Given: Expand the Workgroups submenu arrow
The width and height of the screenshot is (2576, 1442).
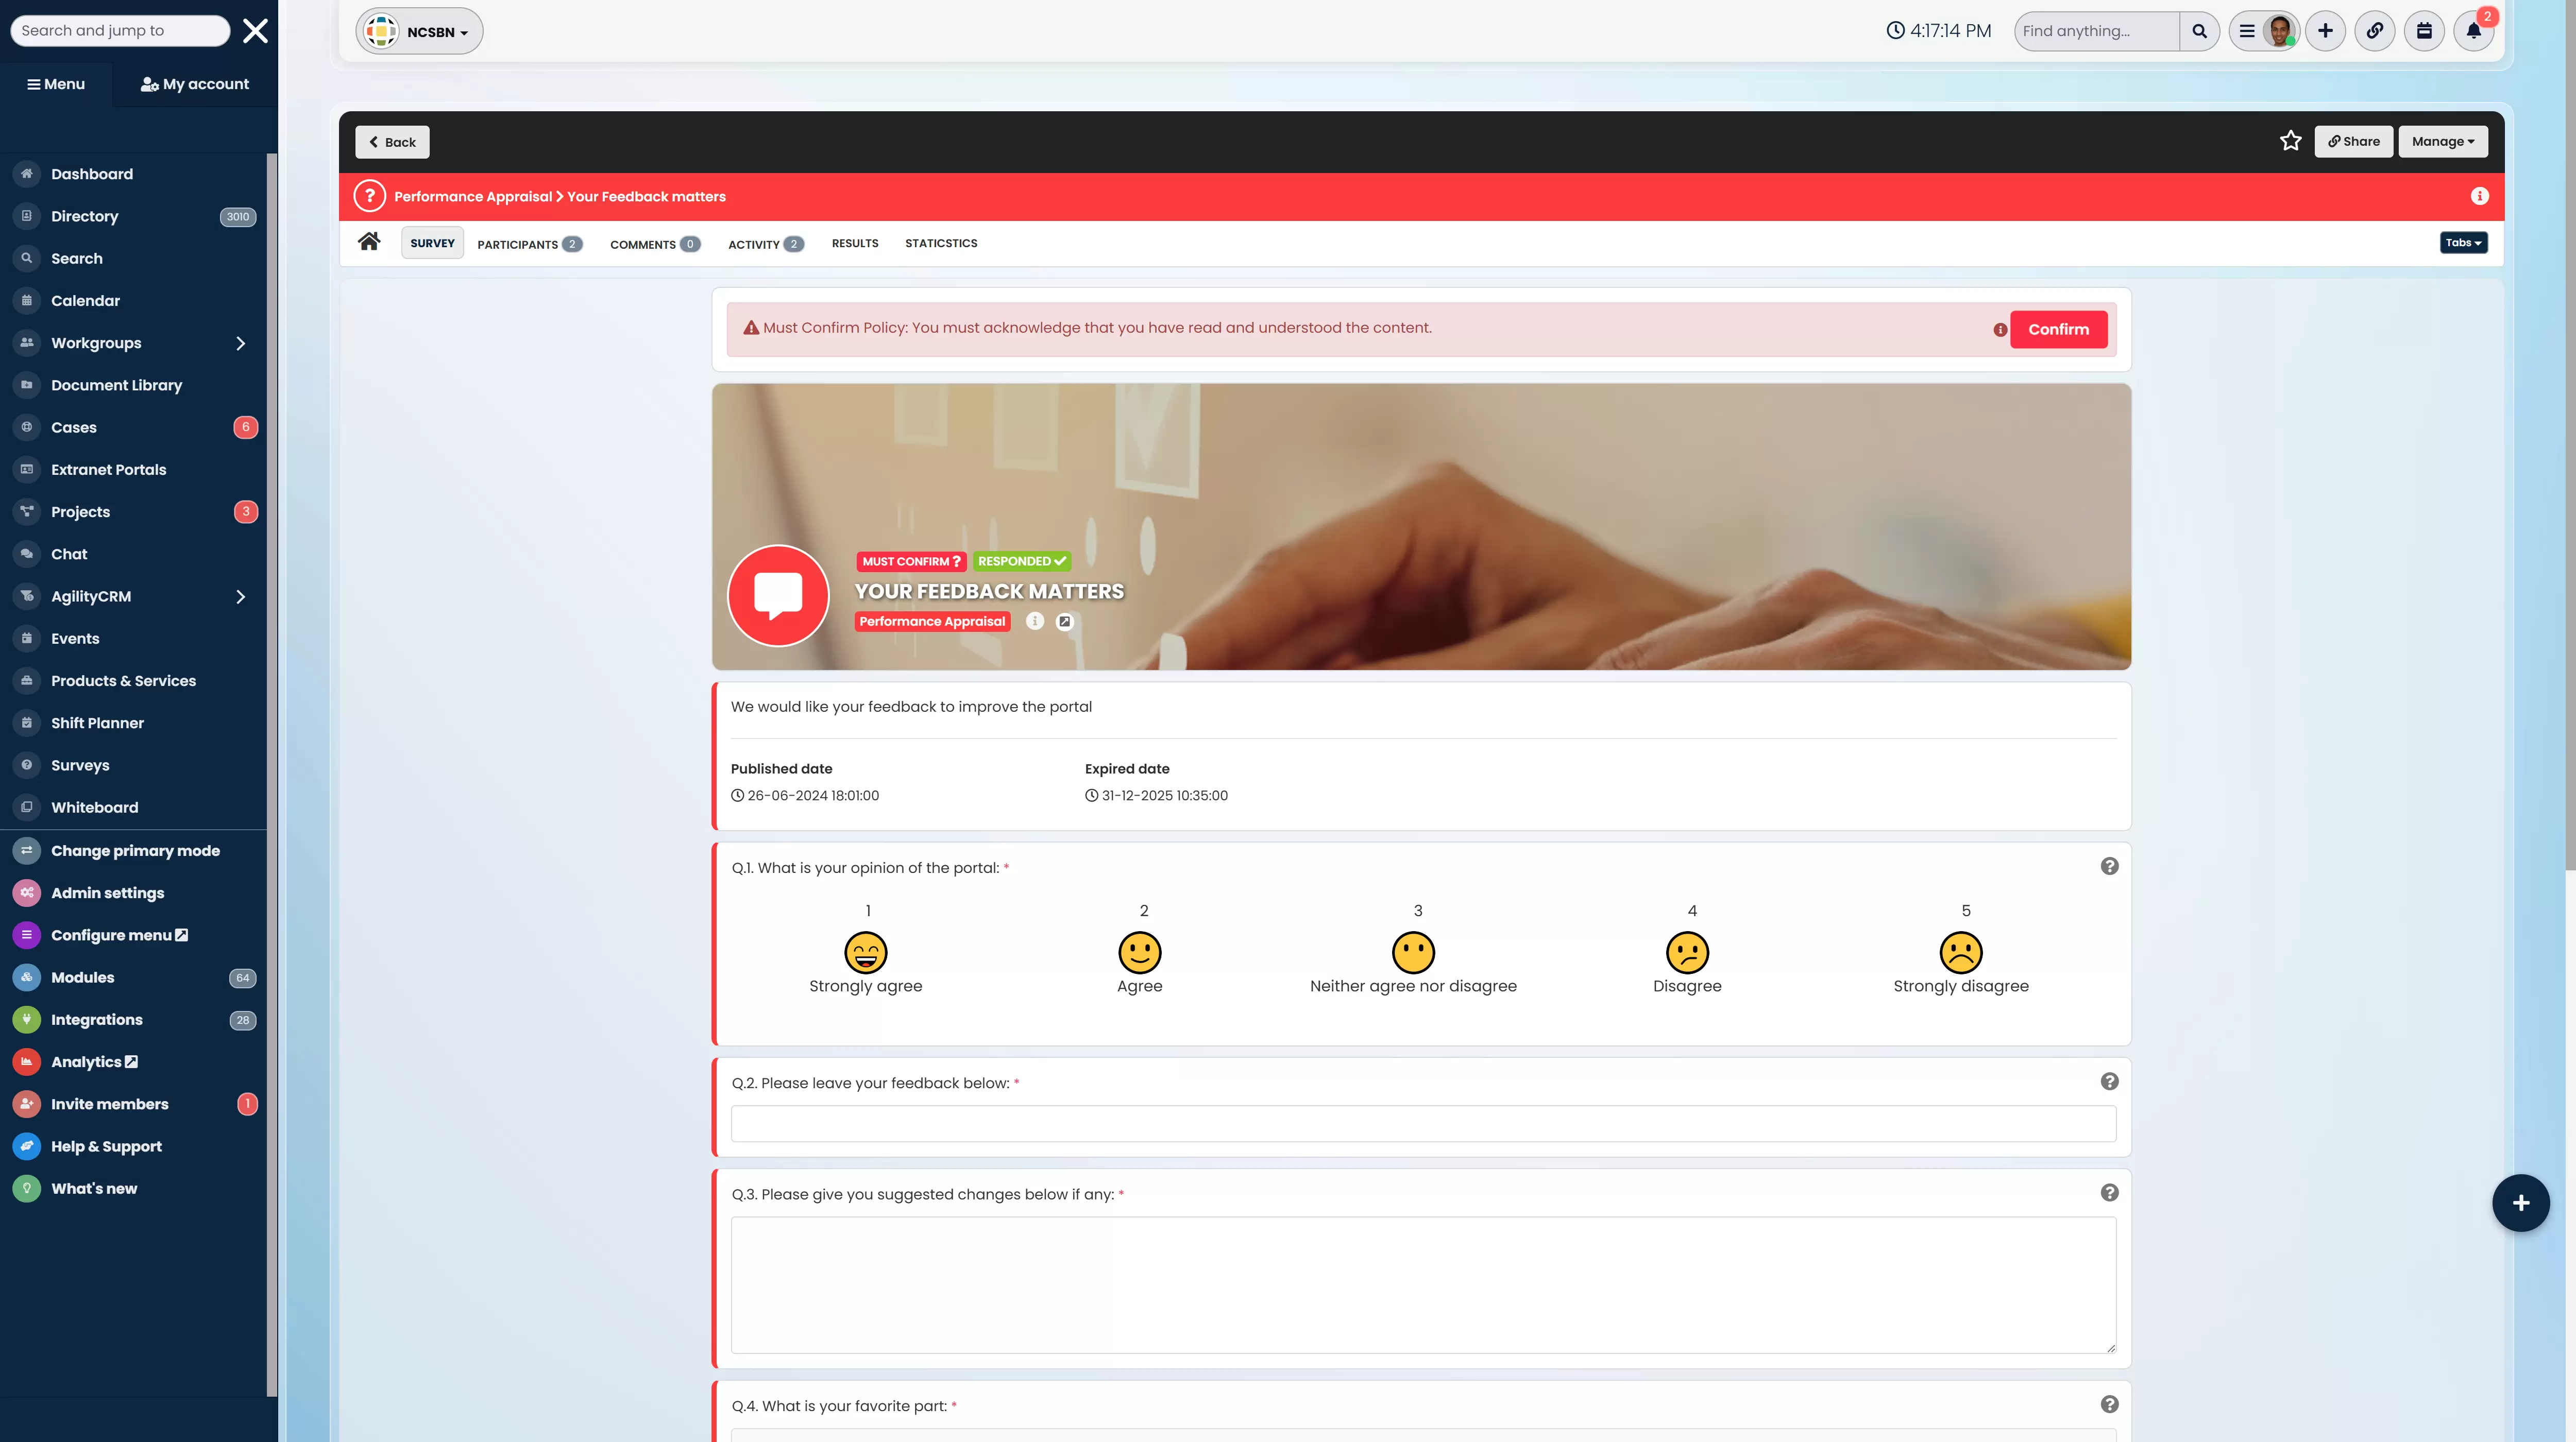Looking at the screenshot, I should pyautogui.click(x=240, y=343).
